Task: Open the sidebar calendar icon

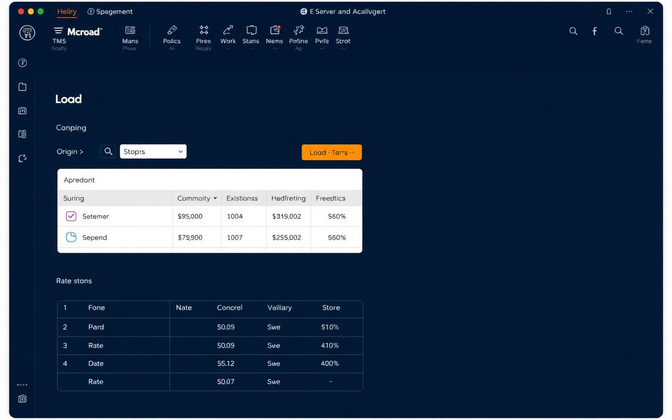Action: tap(23, 110)
